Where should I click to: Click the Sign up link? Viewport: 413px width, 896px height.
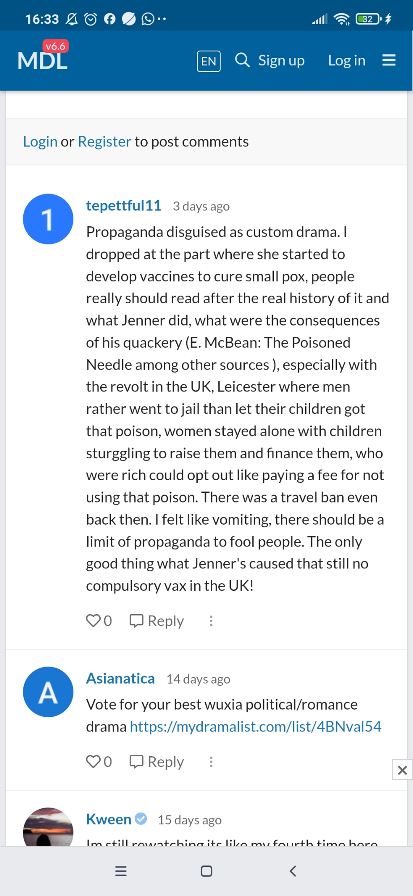coord(281,60)
